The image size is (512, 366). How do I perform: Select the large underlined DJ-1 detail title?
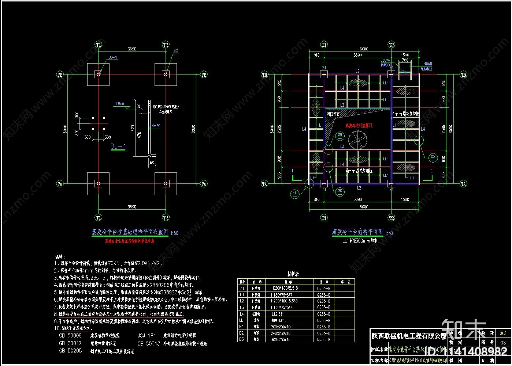pos(118,147)
